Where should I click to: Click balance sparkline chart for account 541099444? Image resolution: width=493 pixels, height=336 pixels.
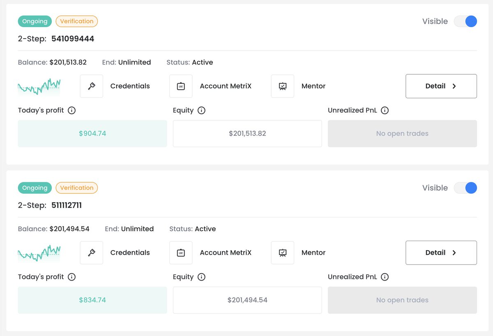point(39,86)
